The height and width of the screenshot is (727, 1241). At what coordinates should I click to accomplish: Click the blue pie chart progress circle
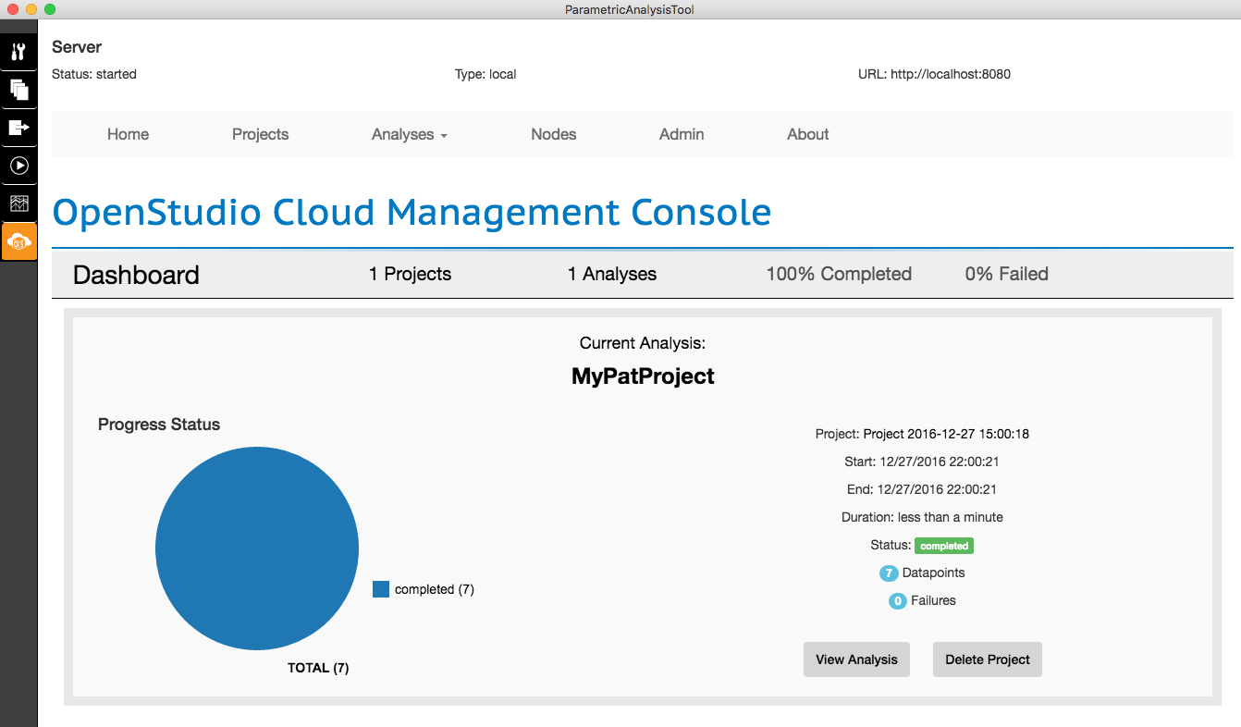point(257,548)
